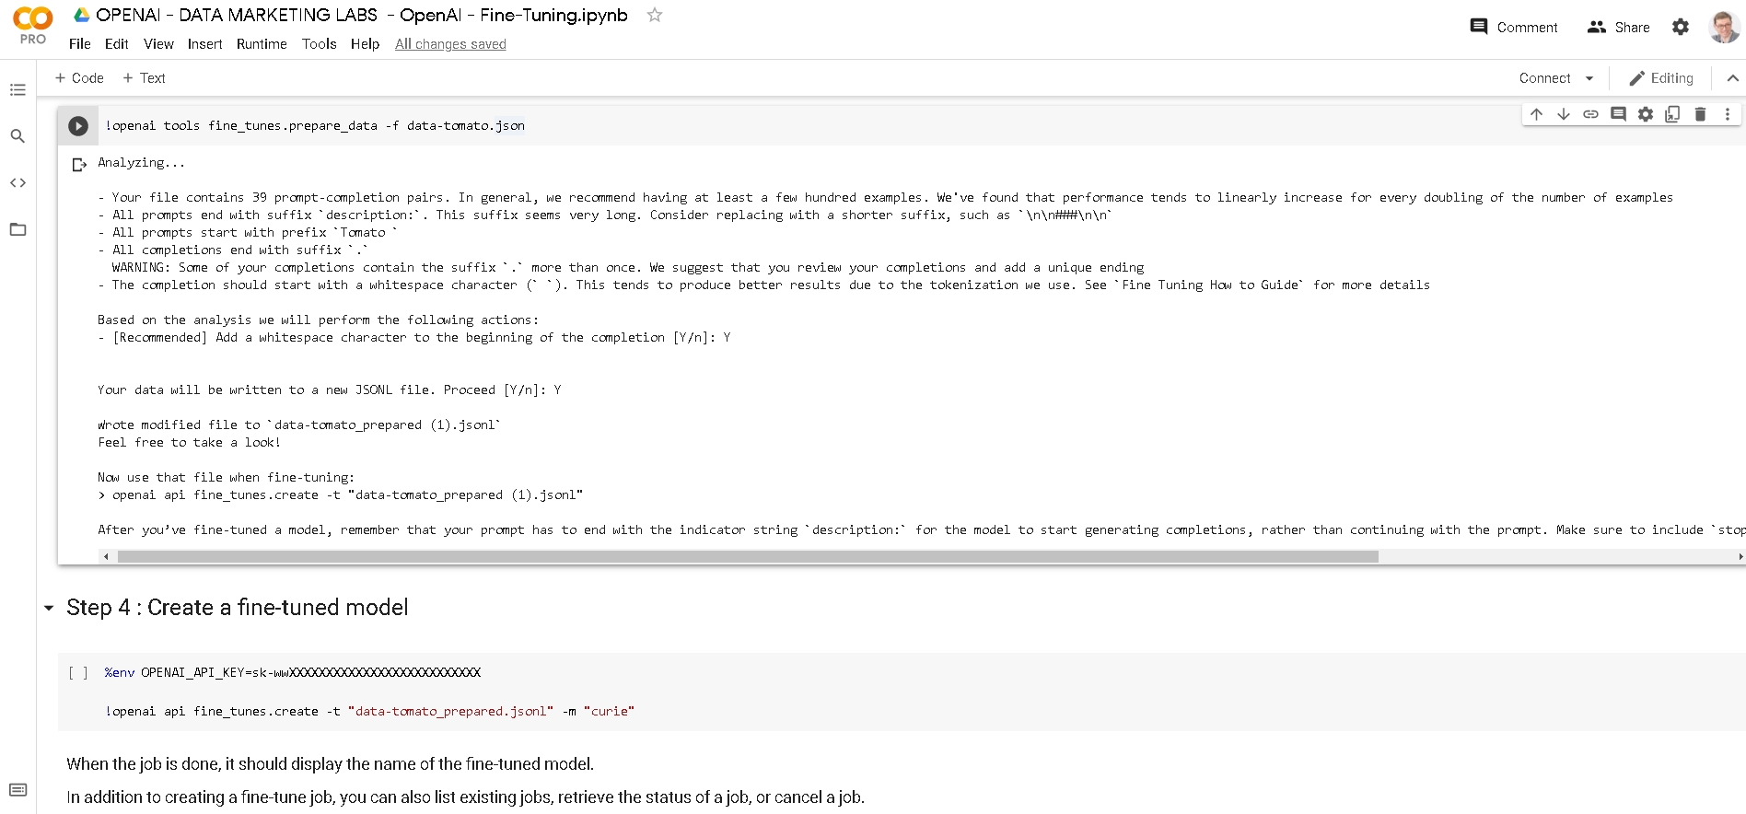Open the Help menu
This screenshot has width=1746, height=814.
[365, 44]
